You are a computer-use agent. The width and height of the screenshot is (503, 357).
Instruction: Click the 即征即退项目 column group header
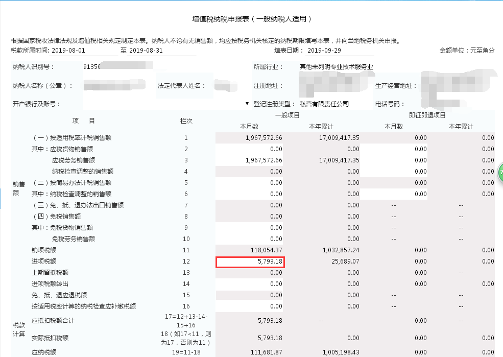(427, 115)
